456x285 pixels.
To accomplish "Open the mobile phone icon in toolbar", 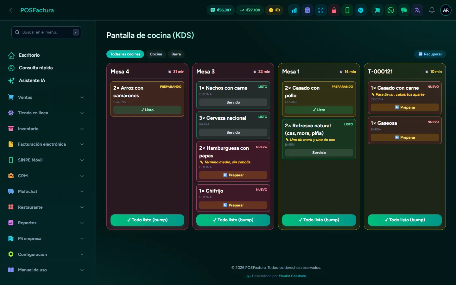I will (347, 10).
